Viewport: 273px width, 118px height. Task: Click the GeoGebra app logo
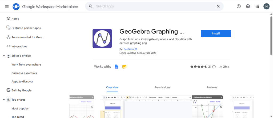pyautogui.click(x=102, y=39)
